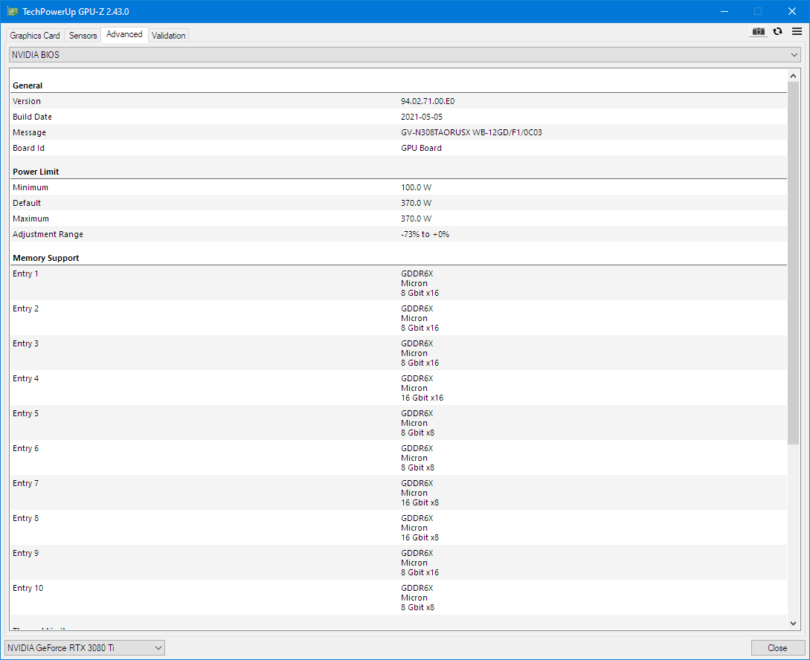The image size is (810, 660).
Task: Click the scrollbar up arrow
Action: [x=794, y=76]
